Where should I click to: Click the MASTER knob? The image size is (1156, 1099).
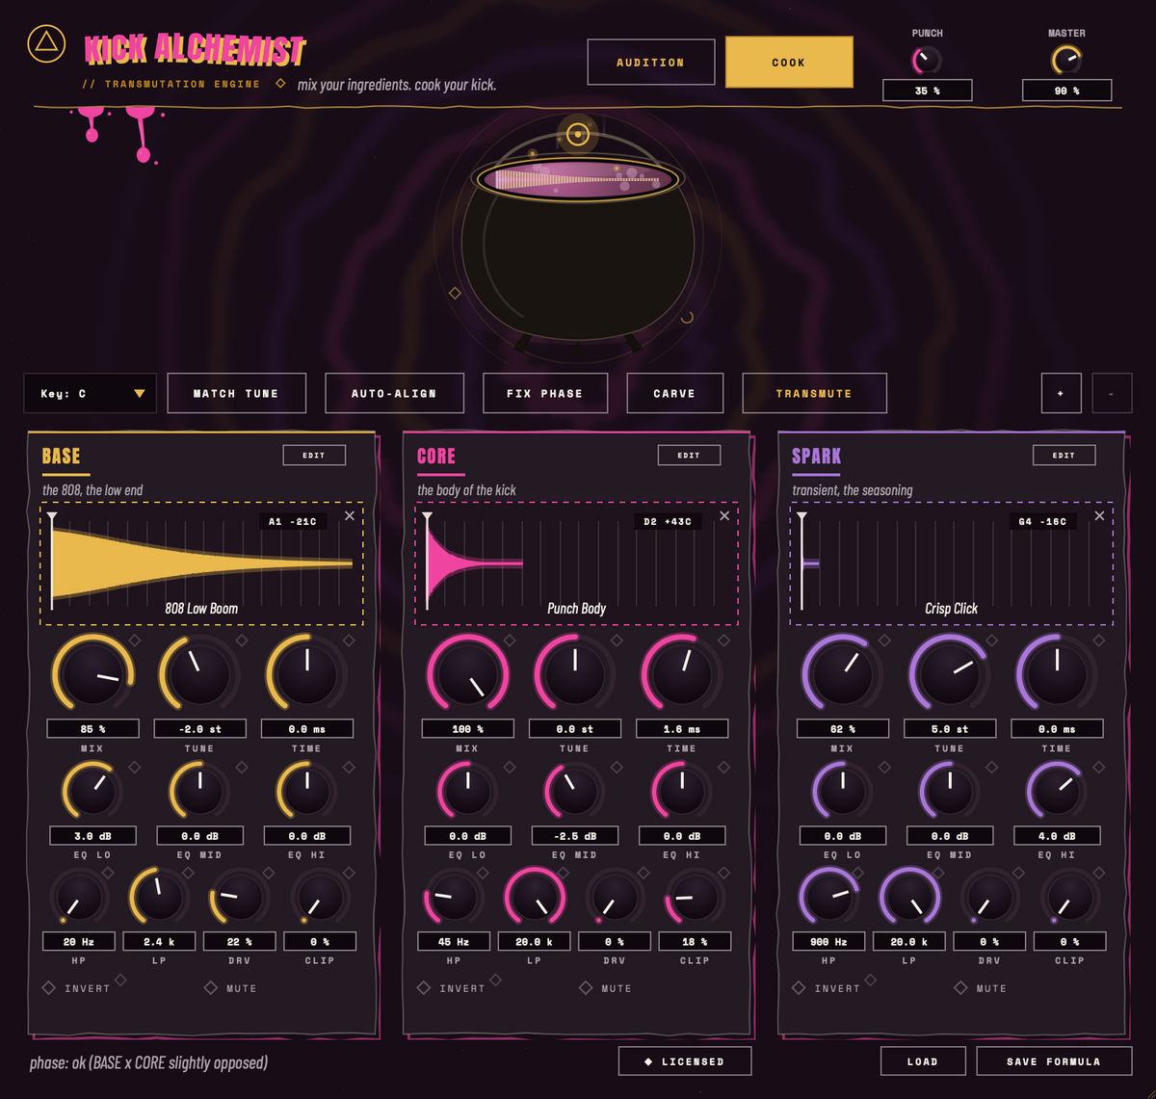pos(1066,61)
